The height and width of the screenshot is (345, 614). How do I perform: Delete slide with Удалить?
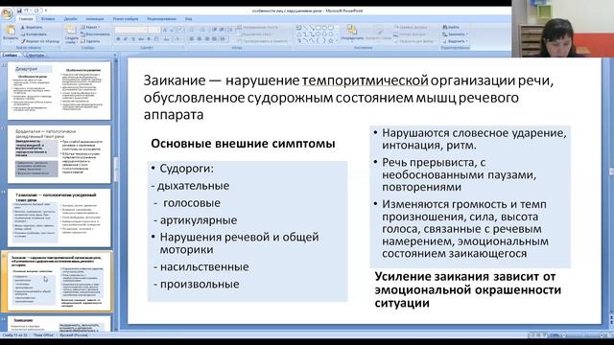[90, 40]
